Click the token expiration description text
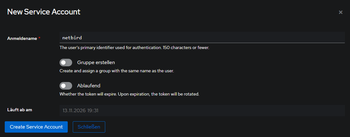350x137 pixels. [x=129, y=94]
